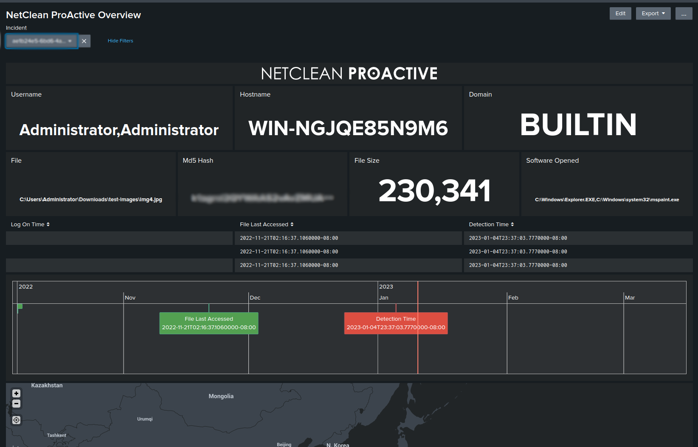
Task: Clear the Incident filter with X
Action: (x=84, y=41)
